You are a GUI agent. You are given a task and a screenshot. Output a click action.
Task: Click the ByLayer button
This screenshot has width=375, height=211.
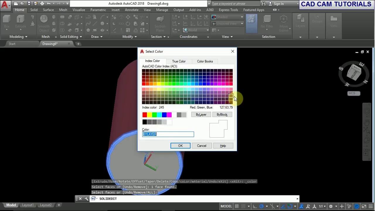click(x=201, y=115)
